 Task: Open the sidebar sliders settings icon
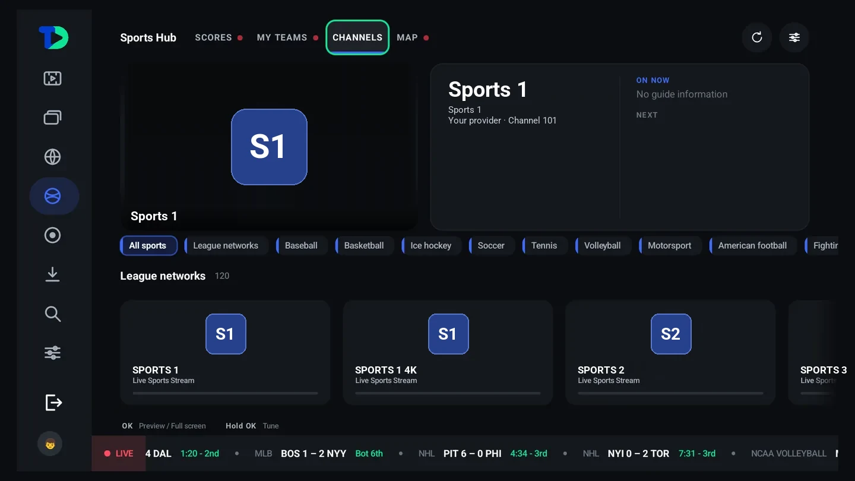(x=53, y=353)
